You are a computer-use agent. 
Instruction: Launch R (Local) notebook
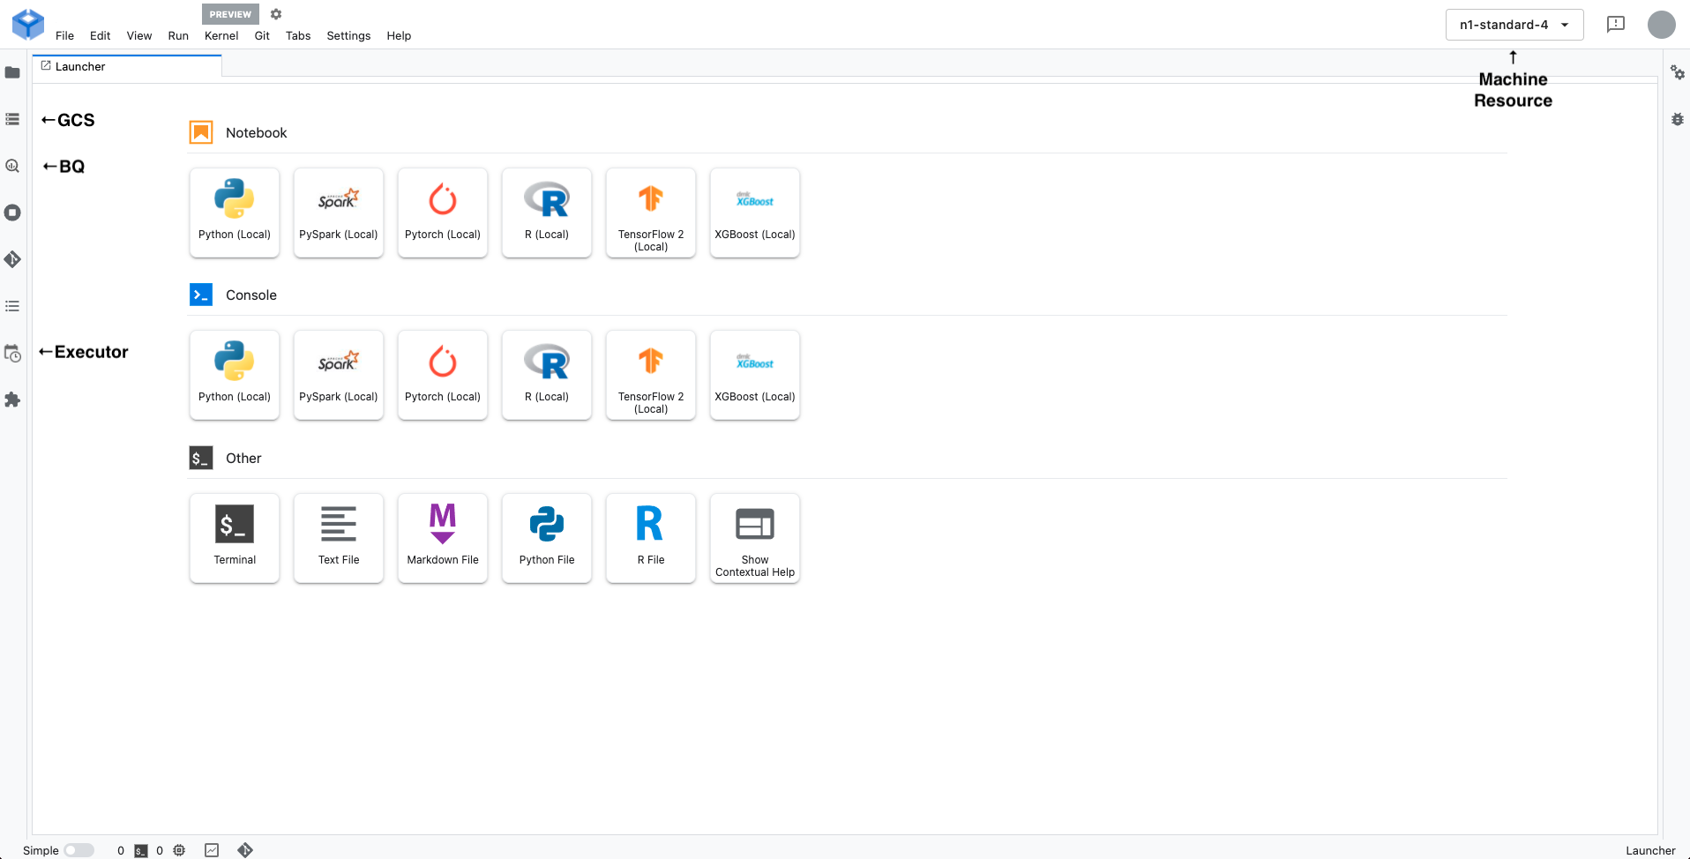(x=547, y=213)
